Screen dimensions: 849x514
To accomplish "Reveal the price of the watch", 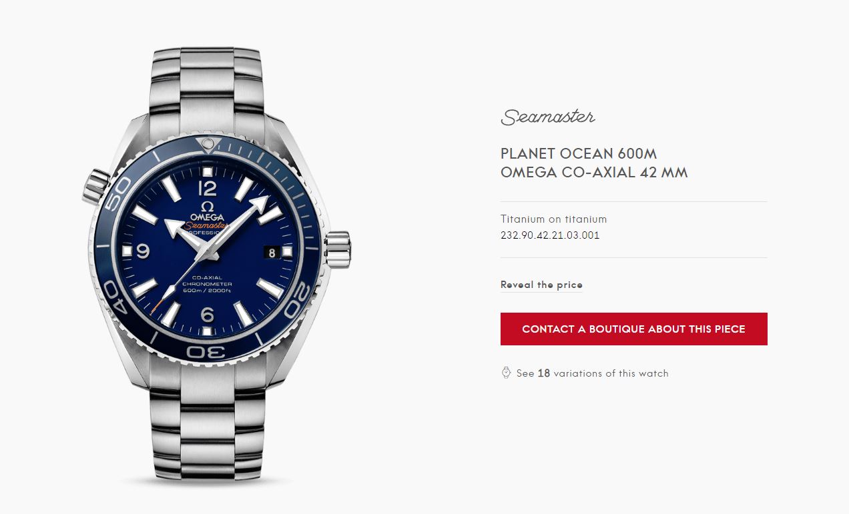I will 541,285.
